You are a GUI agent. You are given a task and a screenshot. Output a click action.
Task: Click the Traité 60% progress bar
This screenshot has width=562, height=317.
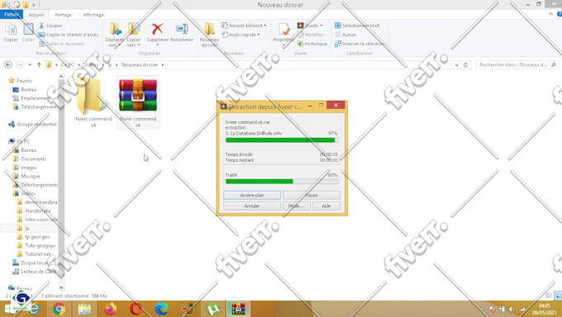[282, 182]
